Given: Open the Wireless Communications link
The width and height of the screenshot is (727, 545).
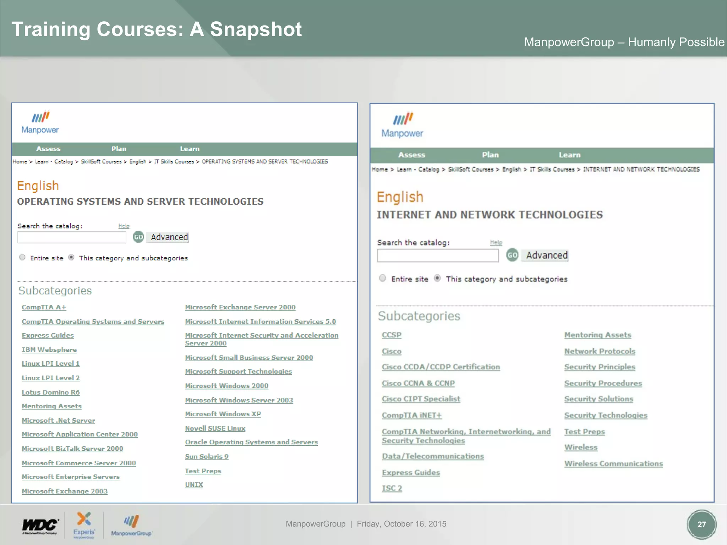Looking at the screenshot, I should [614, 464].
